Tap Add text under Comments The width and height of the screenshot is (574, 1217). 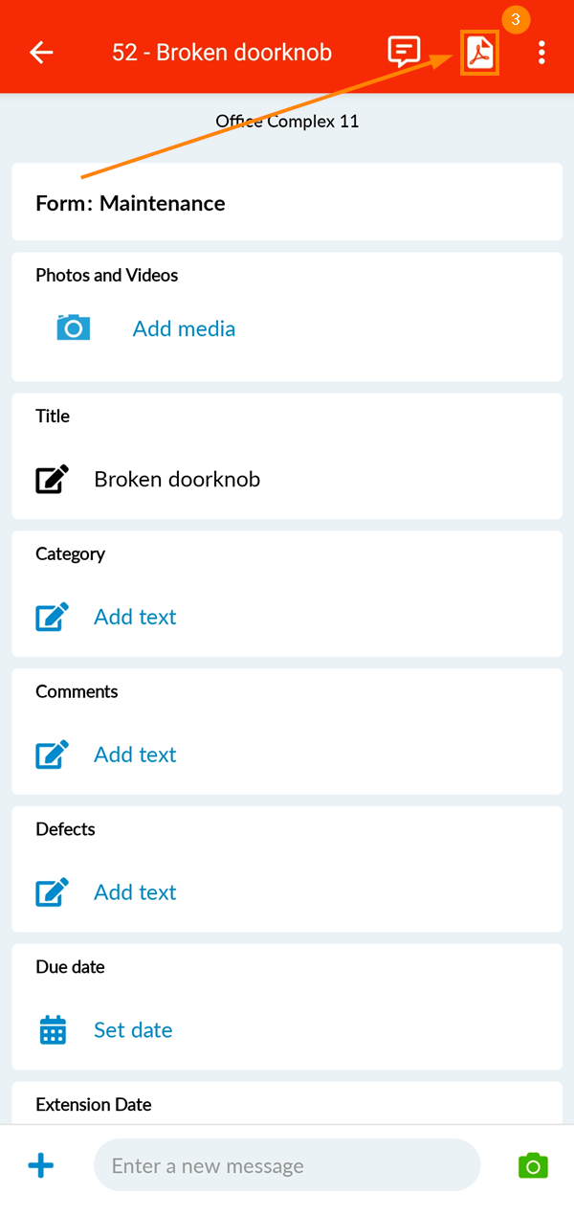(135, 755)
